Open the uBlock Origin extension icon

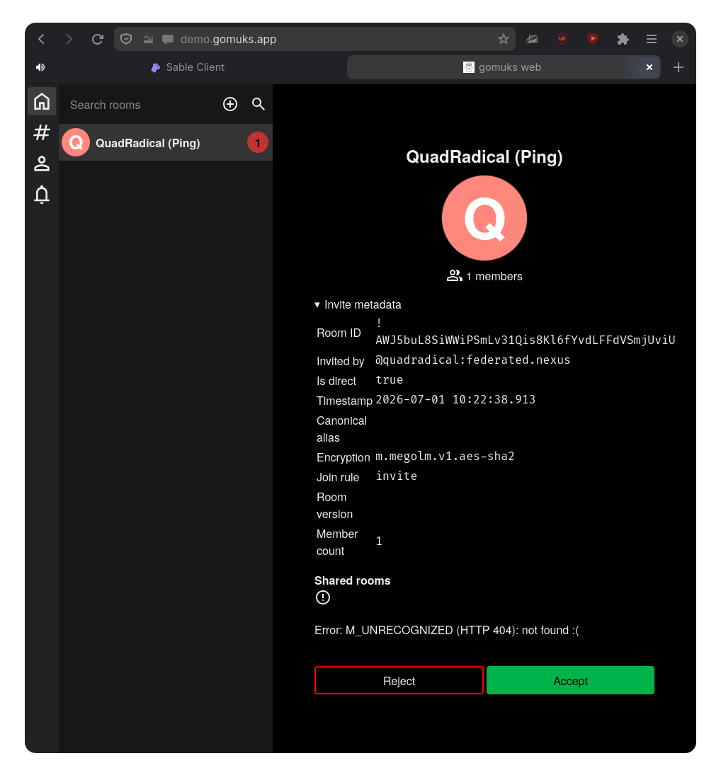tap(562, 39)
